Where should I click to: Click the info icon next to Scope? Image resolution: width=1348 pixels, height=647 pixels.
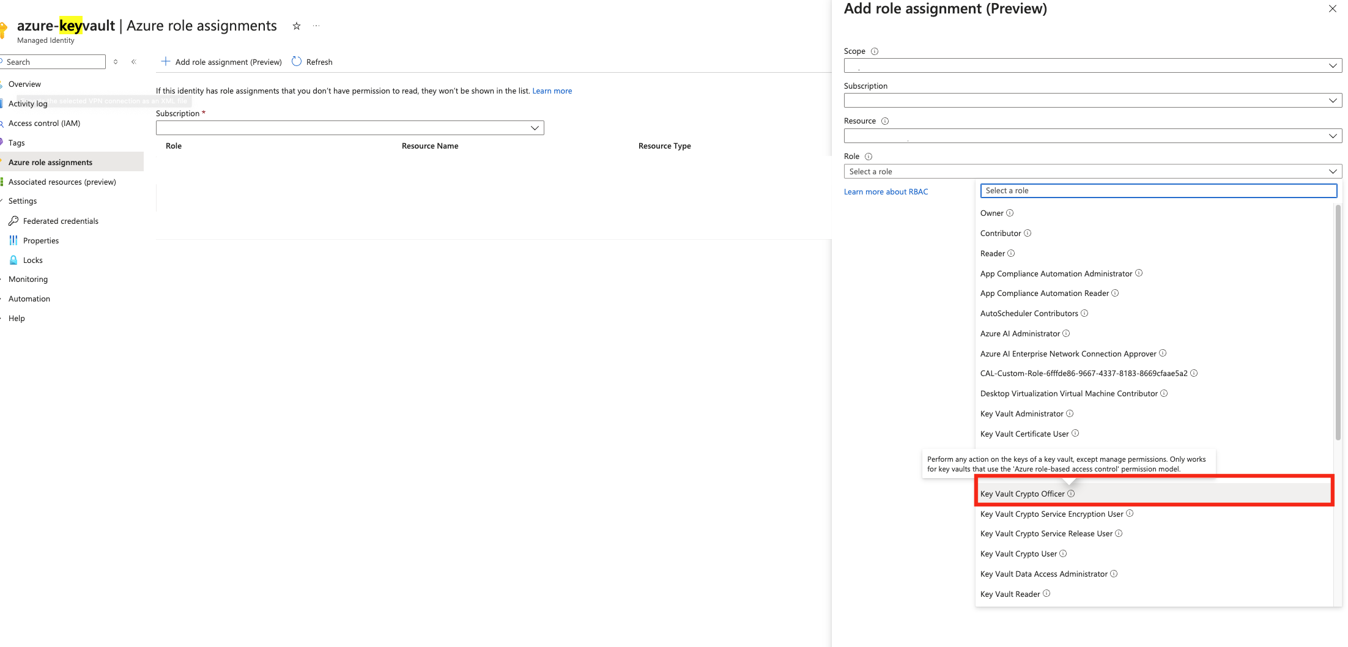pos(875,51)
